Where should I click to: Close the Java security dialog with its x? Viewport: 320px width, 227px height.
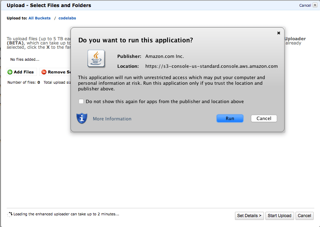pyautogui.click(x=279, y=33)
